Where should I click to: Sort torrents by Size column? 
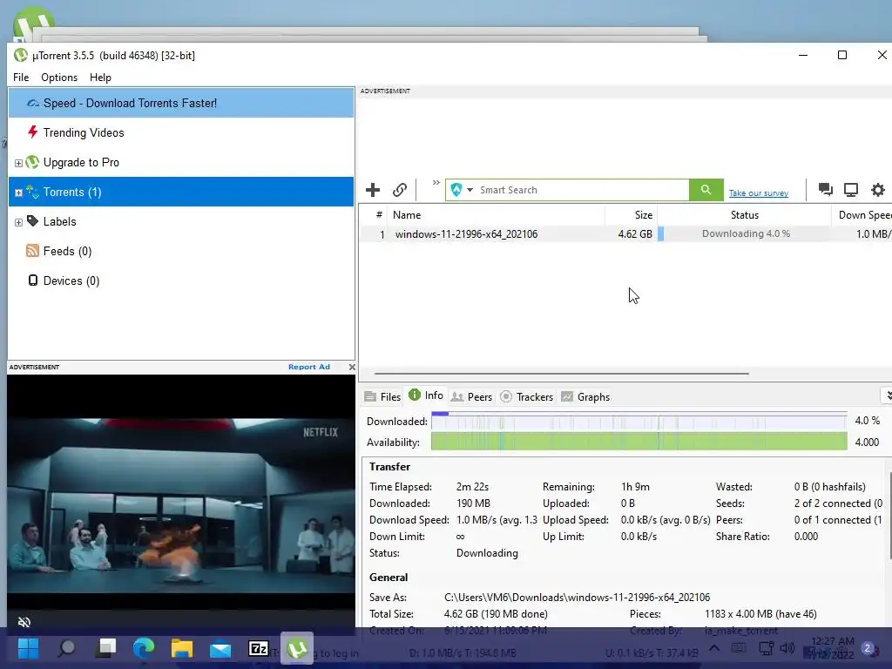coord(631,215)
